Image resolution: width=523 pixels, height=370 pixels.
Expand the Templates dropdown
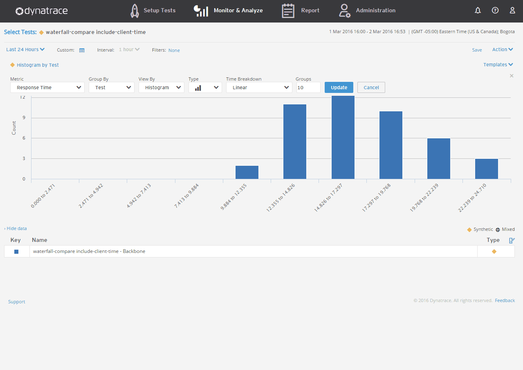coord(498,65)
